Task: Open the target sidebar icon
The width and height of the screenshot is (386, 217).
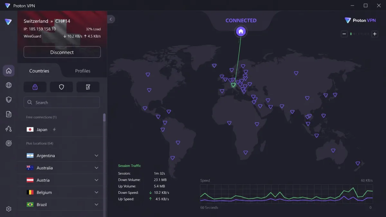Action: click(9, 143)
